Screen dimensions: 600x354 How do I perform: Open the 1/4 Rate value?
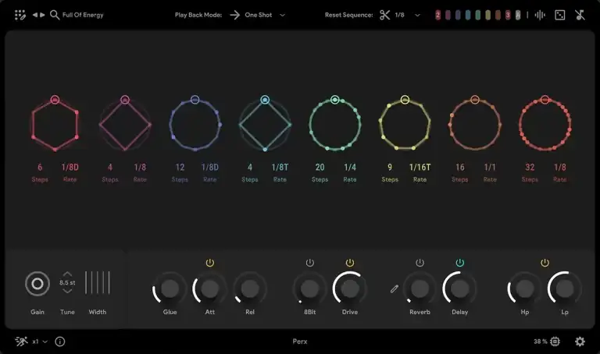pos(350,168)
